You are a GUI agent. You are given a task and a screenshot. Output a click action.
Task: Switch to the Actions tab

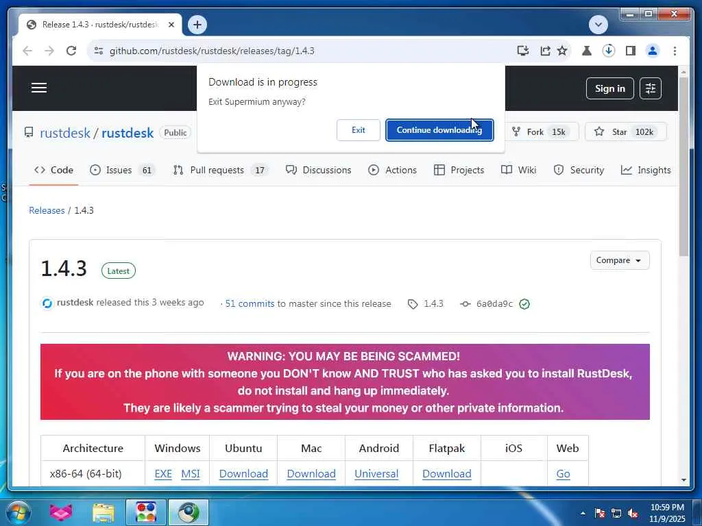coord(392,170)
